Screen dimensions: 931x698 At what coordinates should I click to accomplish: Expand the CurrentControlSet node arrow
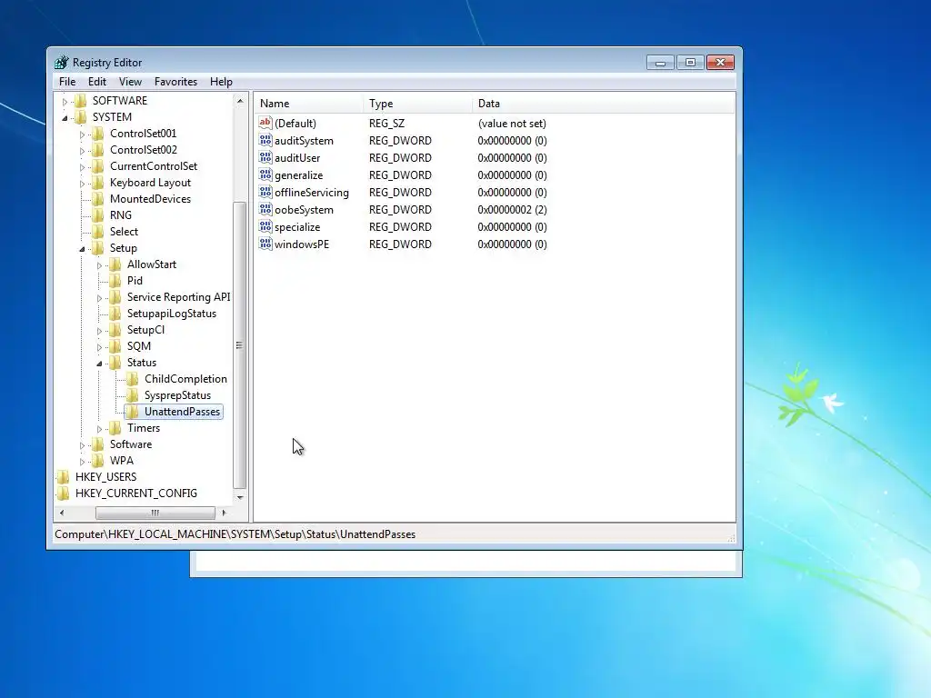[x=82, y=167]
